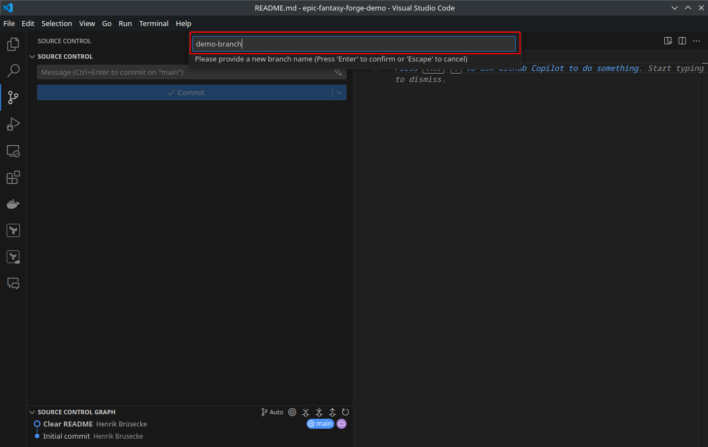Select the Clear README commit row

190,424
